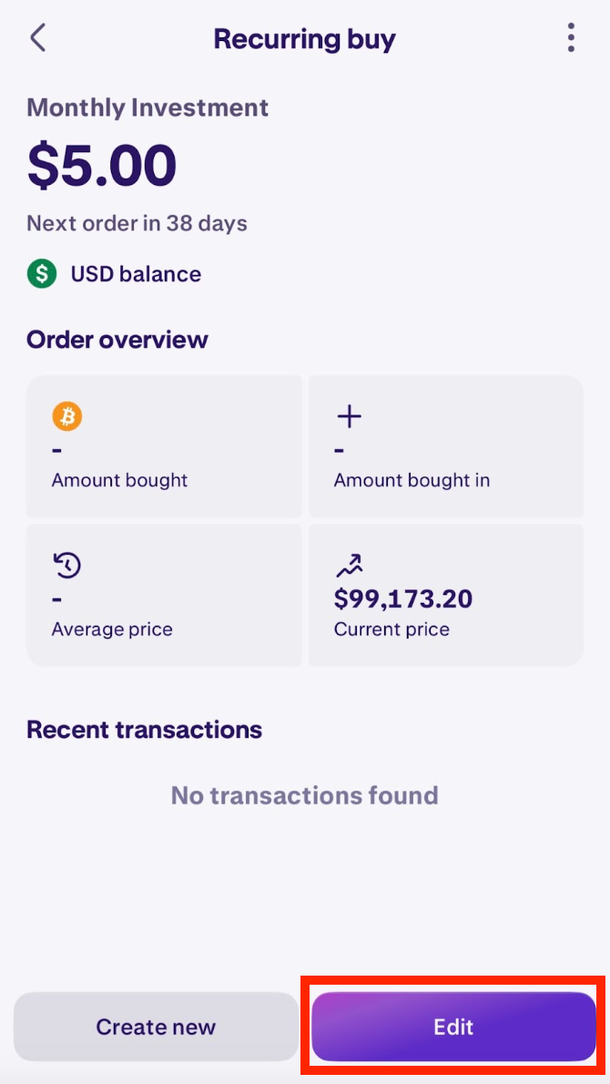Select the $5.00 investment amount
610x1084 pixels.
[x=100, y=164]
